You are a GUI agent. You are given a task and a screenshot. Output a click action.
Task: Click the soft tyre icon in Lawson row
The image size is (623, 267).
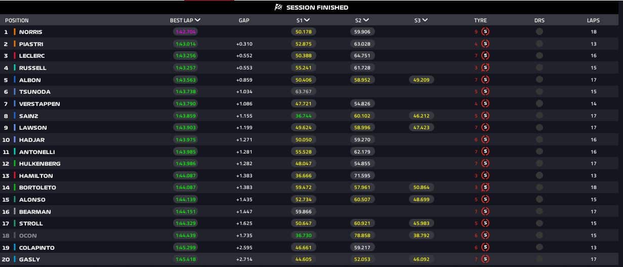pyautogui.click(x=485, y=128)
